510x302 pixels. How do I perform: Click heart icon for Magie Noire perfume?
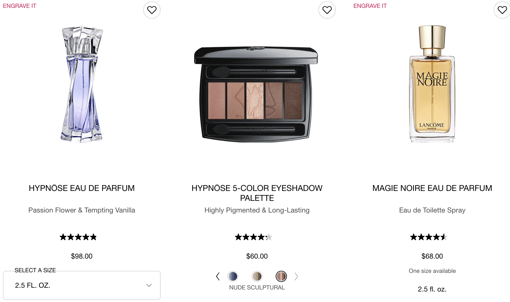click(x=502, y=10)
